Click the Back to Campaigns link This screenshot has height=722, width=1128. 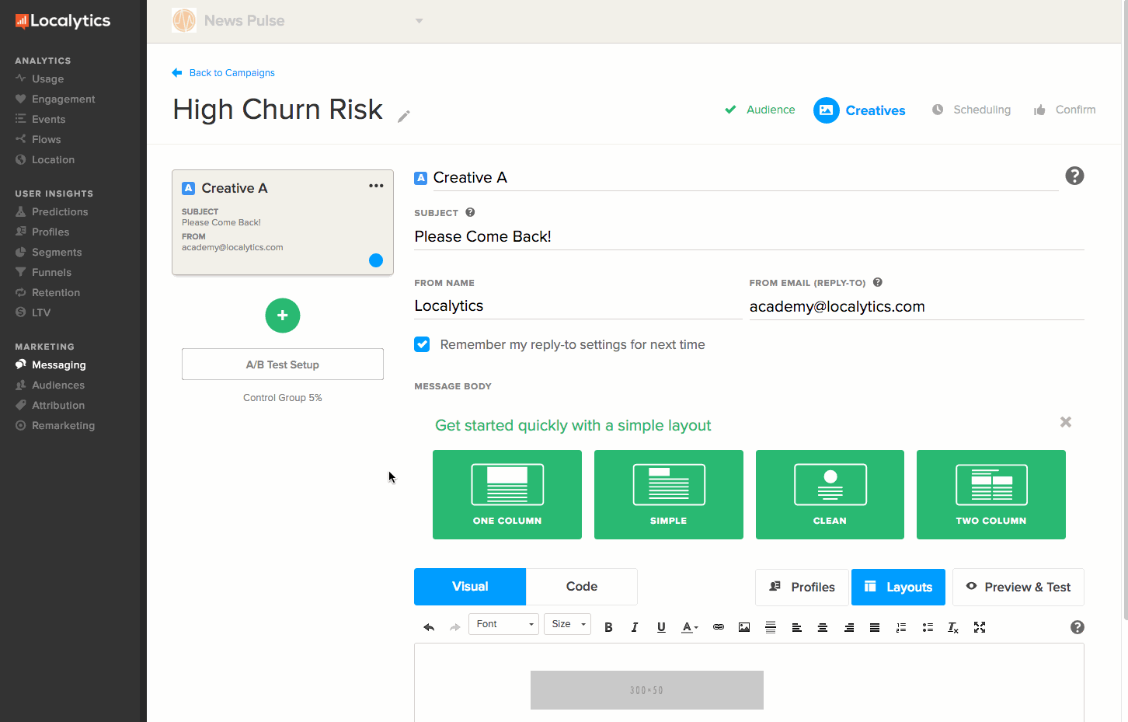click(x=232, y=73)
